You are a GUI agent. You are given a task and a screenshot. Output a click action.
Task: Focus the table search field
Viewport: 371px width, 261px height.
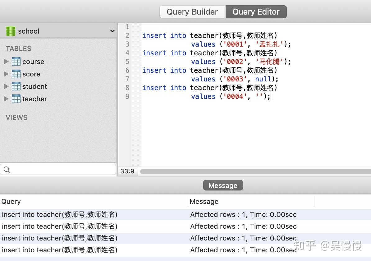58,169
